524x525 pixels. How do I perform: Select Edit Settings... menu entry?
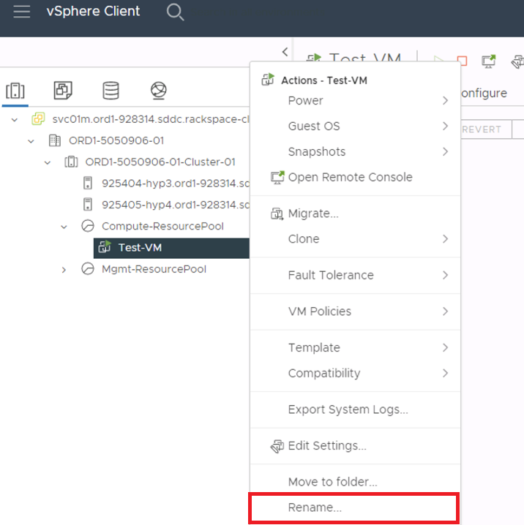click(x=355, y=445)
